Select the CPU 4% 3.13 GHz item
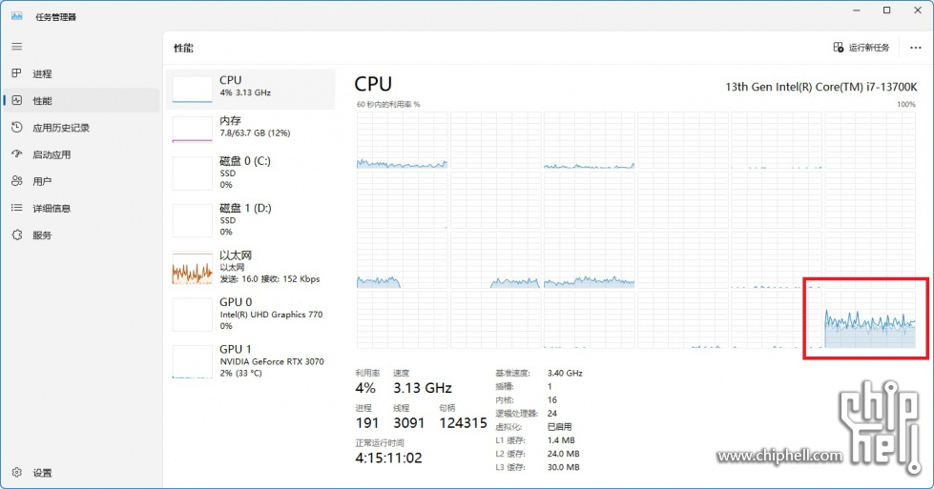The image size is (934, 489). point(251,89)
